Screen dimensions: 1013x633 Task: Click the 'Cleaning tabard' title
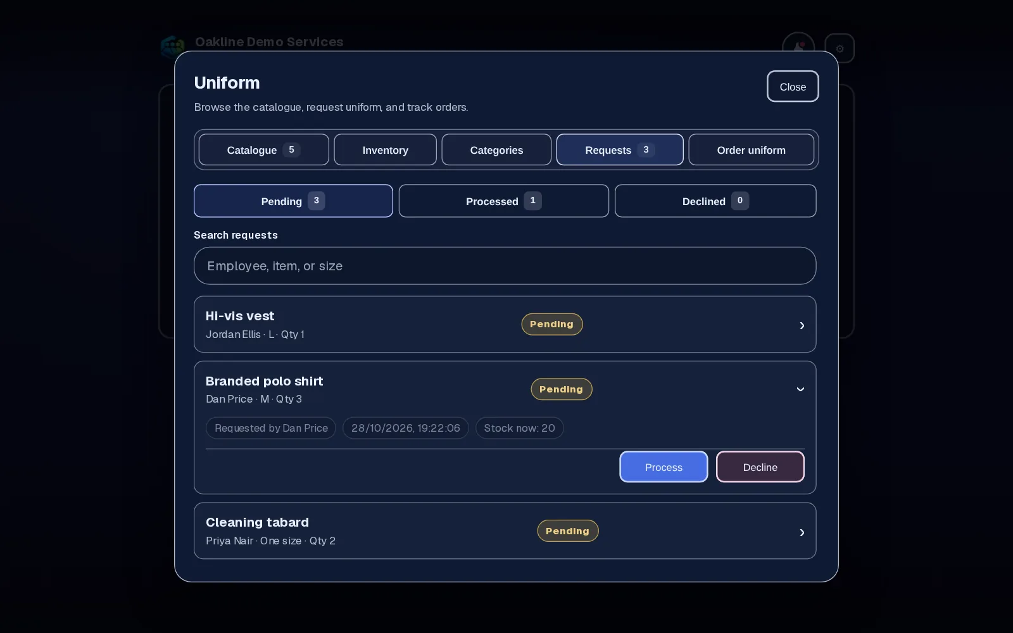(x=257, y=522)
